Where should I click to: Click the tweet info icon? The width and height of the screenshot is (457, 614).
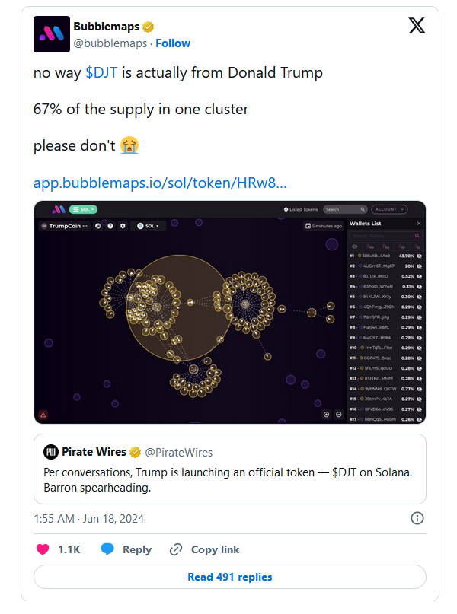pyautogui.click(x=417, y=518)
